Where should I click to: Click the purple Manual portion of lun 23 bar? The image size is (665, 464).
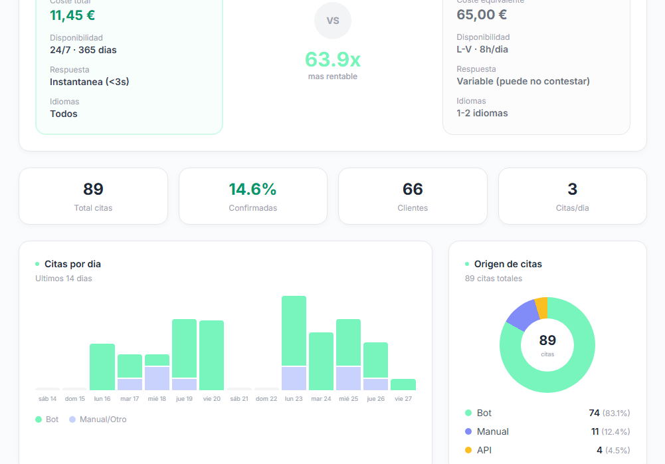294,378
